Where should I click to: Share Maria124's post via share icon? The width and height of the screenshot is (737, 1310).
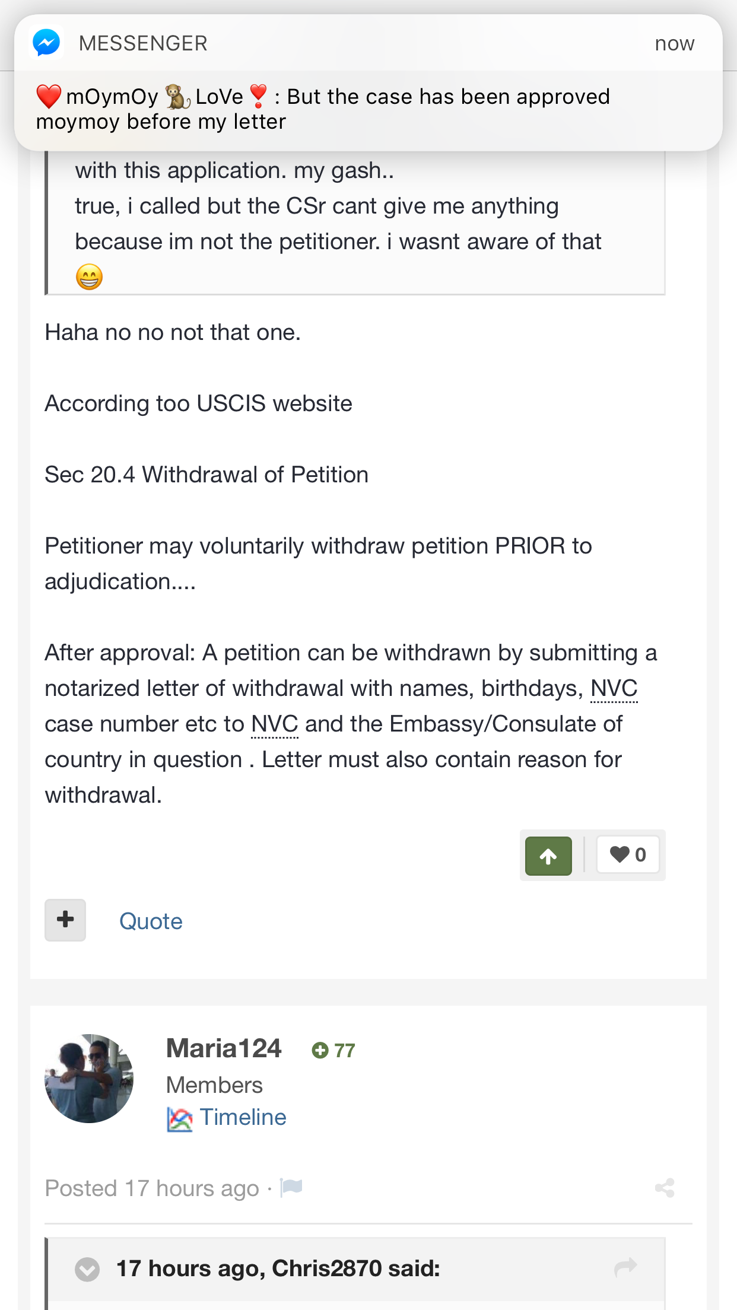tap(665, 1188)
